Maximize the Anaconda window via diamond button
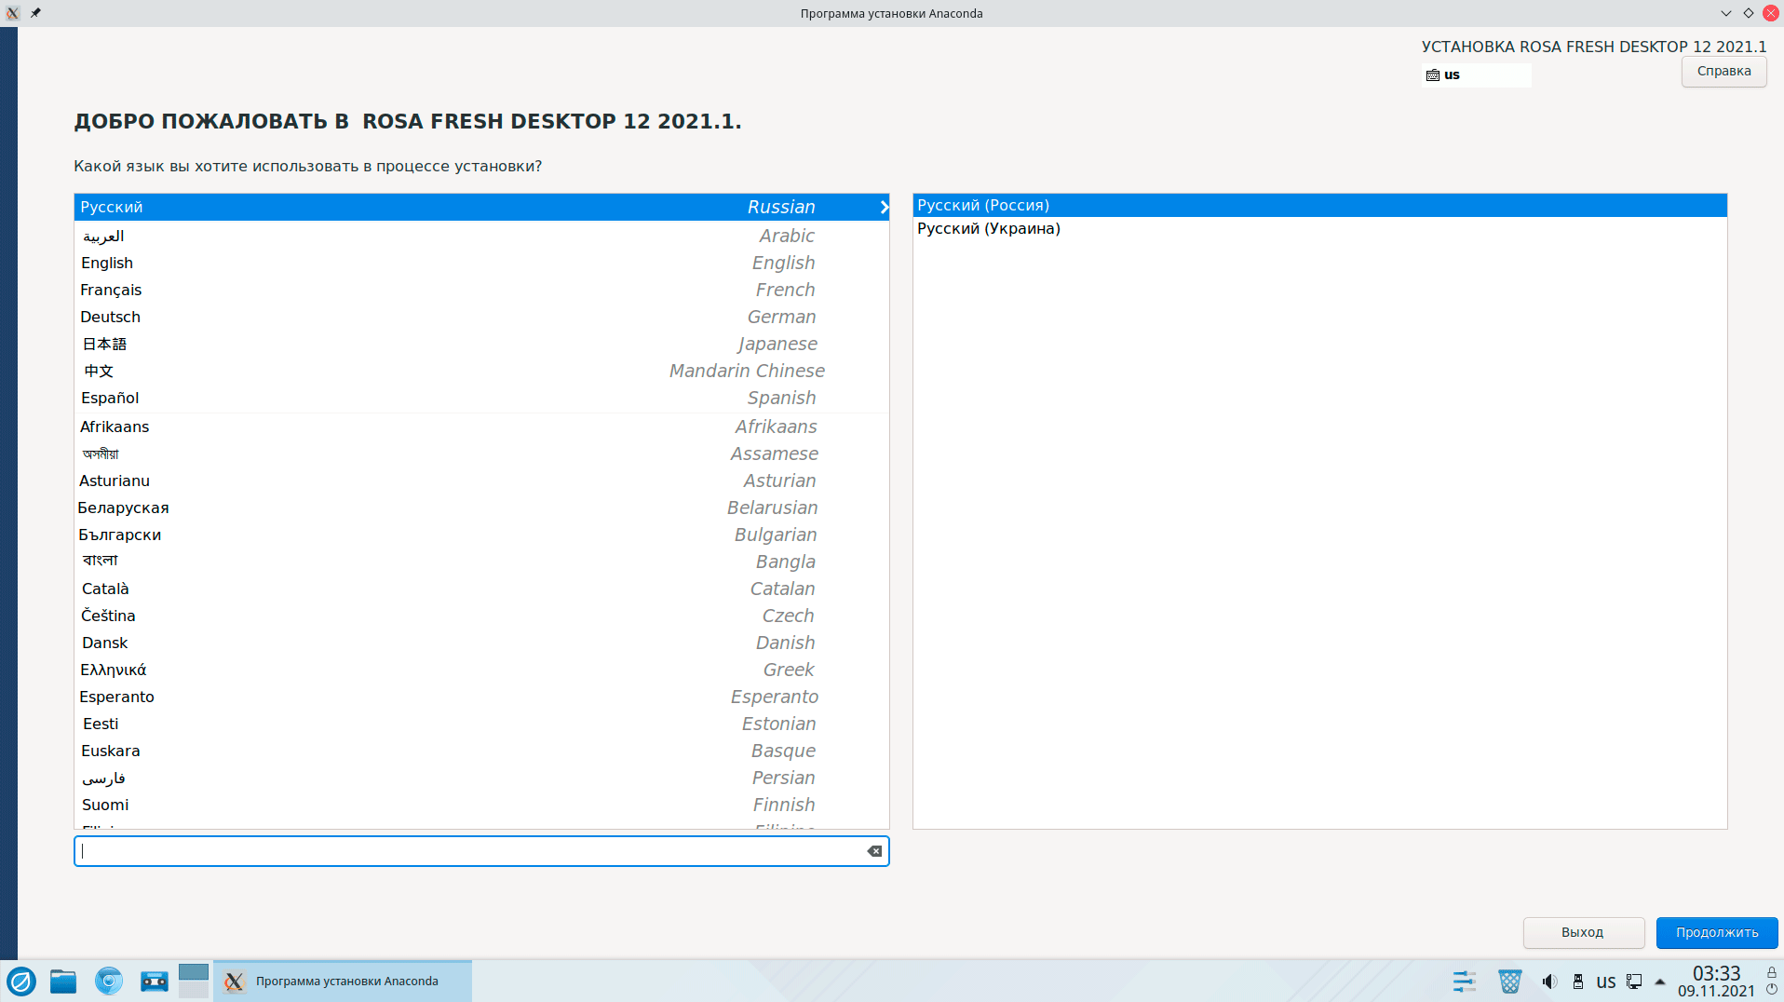Screen dimensions: 1784x1002 coord(1749,13)
